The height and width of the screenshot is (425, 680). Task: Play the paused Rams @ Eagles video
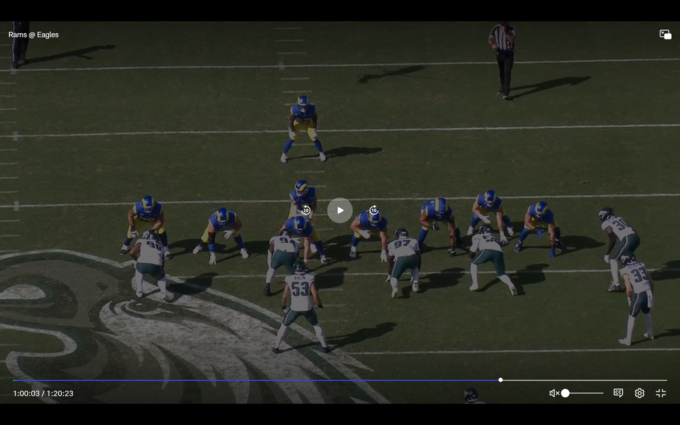pos(340,210)
